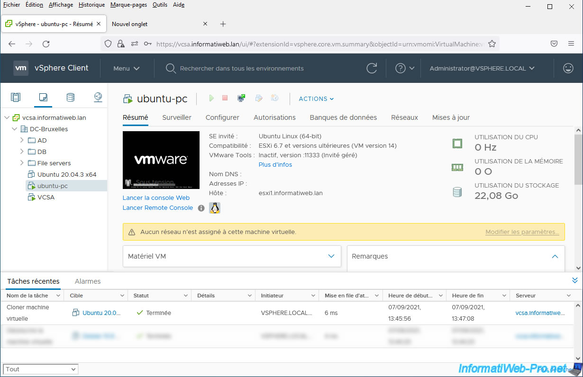Viewport: 583px width, 377px height.
Task: Click the green power on icon
Action: coord(211,98)
